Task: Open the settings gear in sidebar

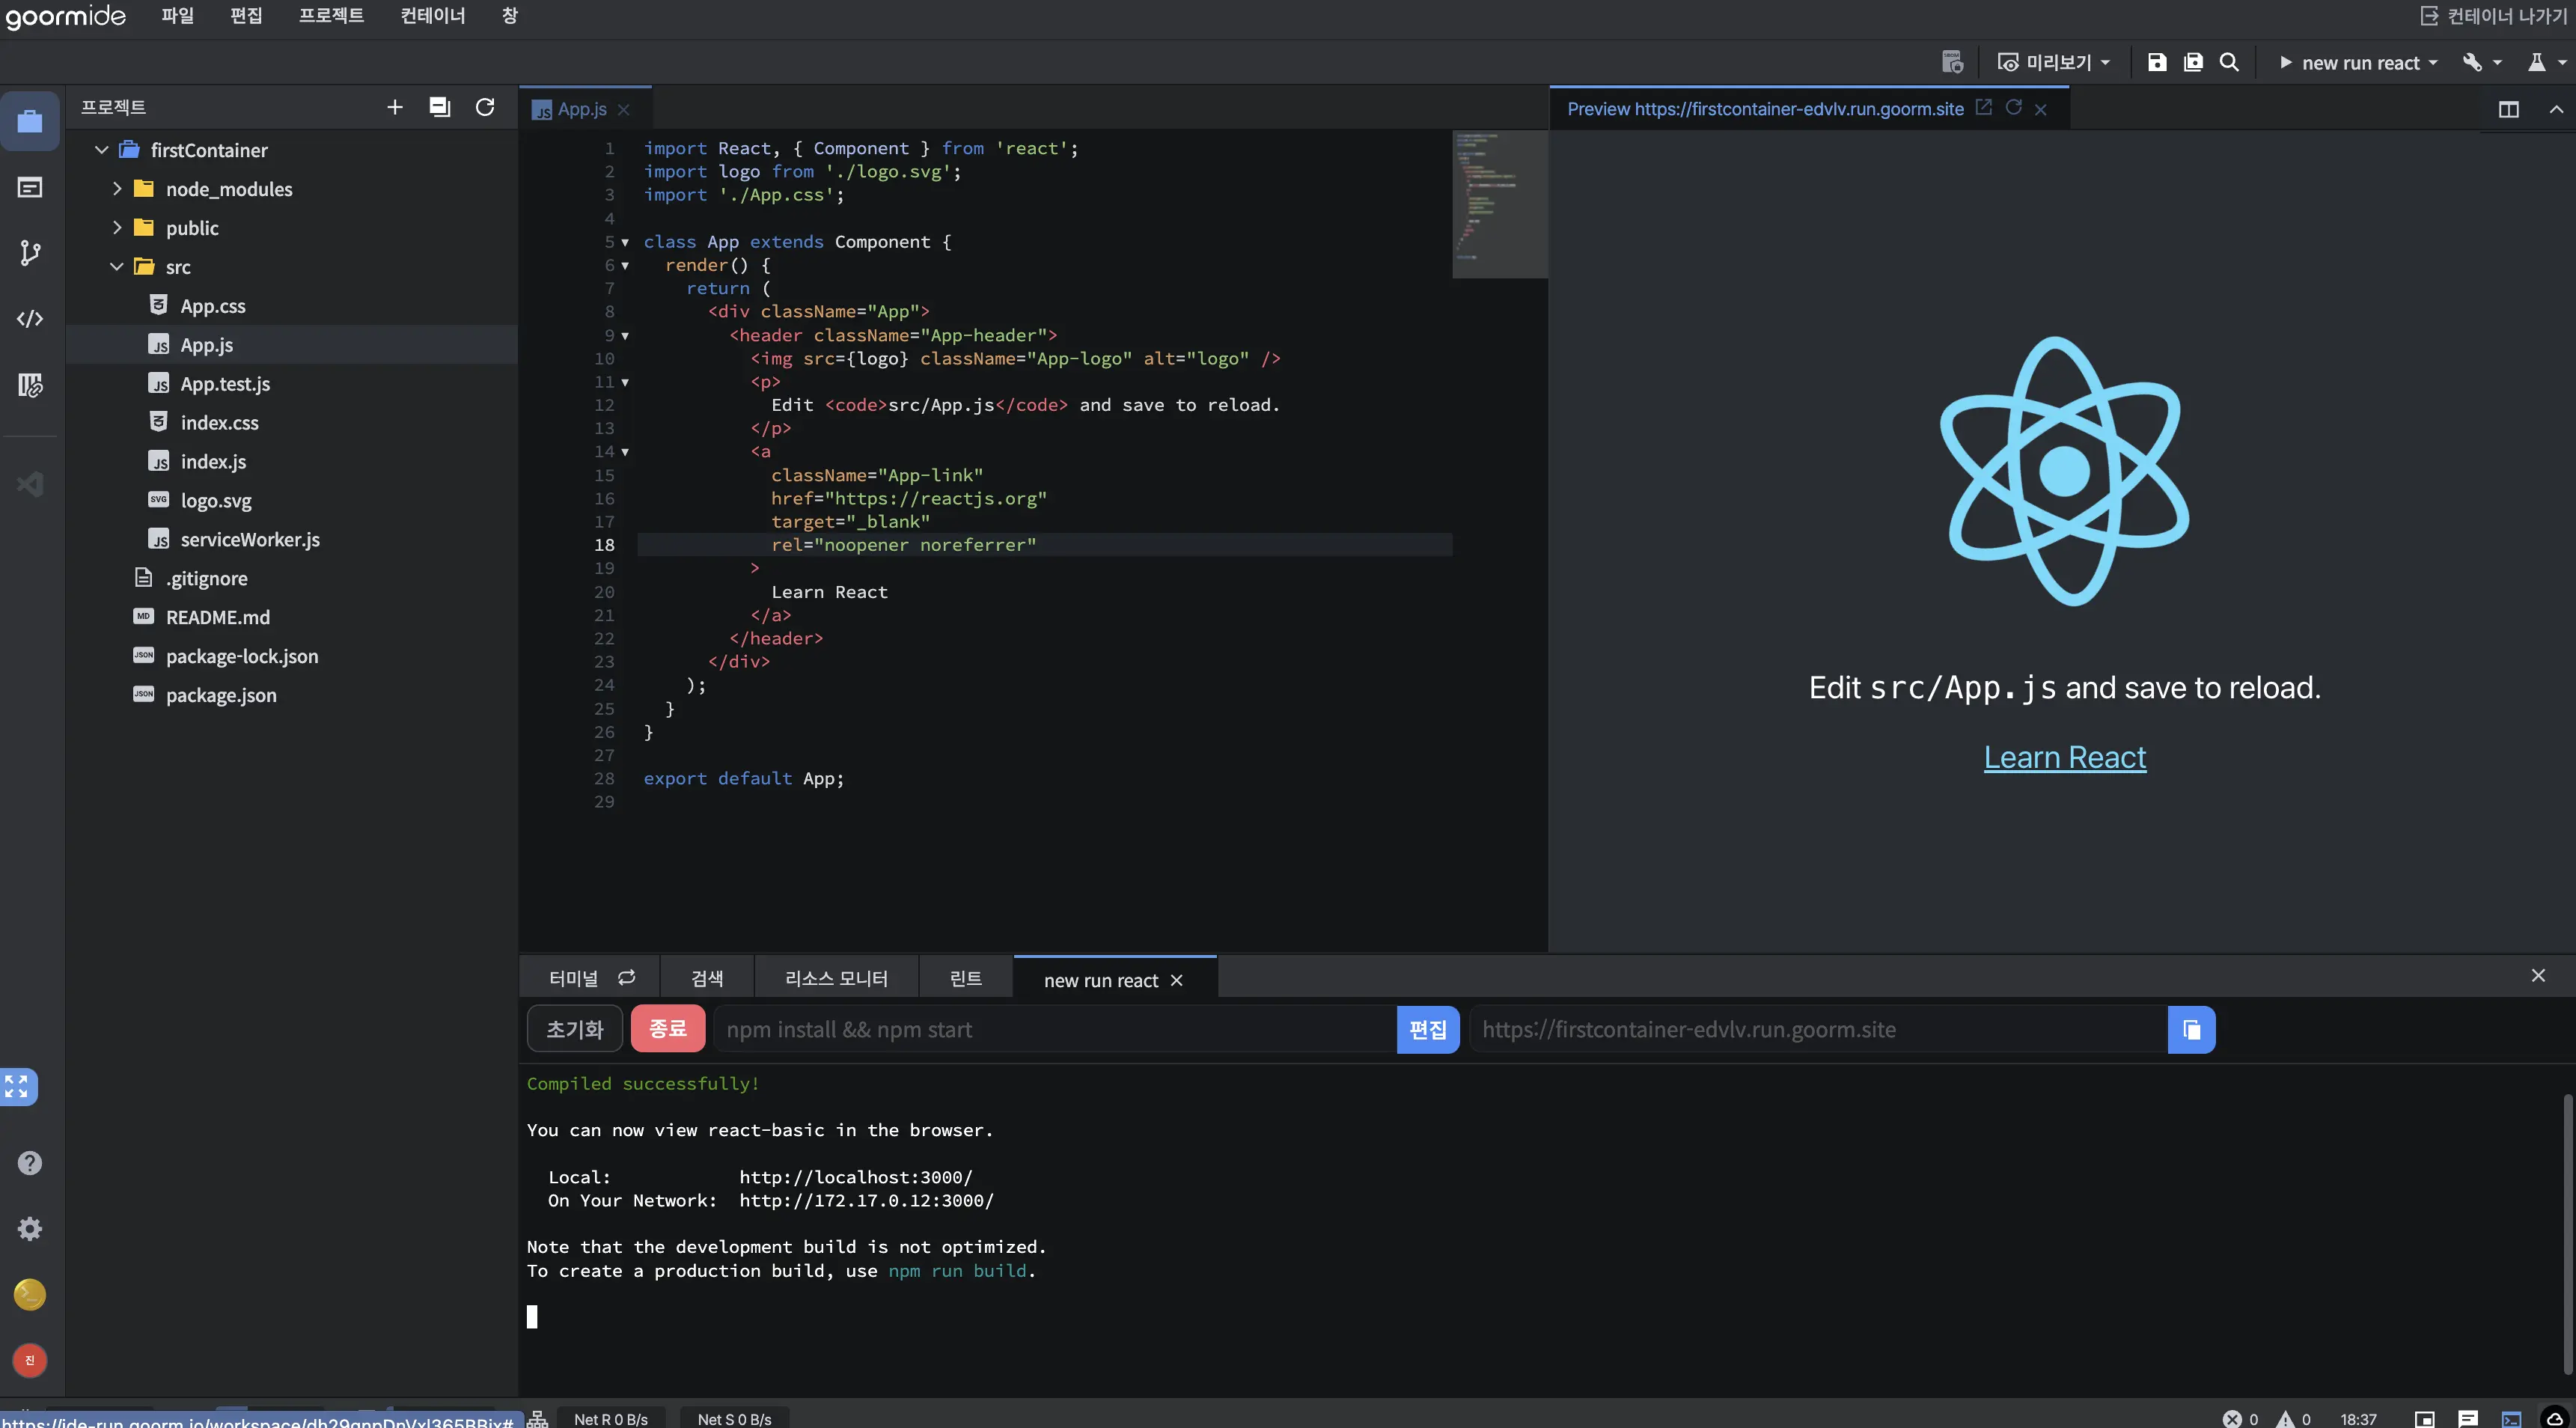Action: [30, 1229]
